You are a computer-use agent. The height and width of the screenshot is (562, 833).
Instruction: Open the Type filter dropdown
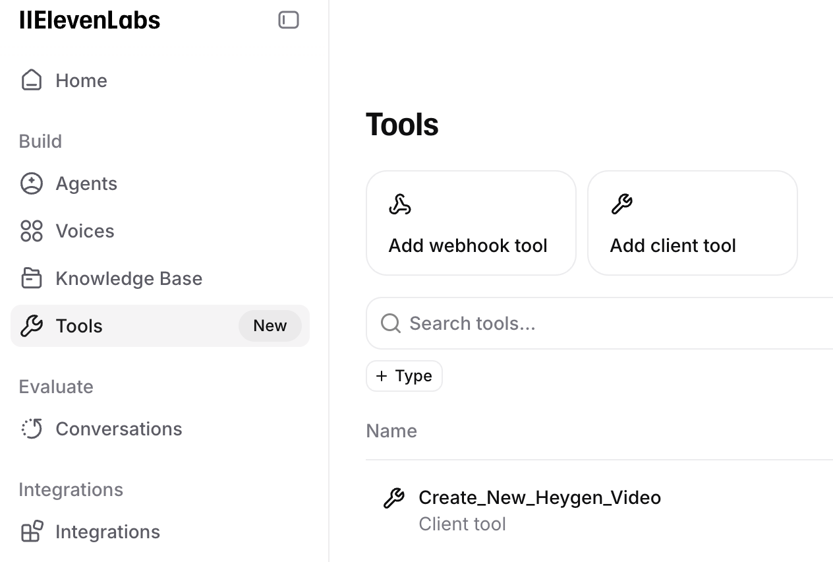[404, 375]
